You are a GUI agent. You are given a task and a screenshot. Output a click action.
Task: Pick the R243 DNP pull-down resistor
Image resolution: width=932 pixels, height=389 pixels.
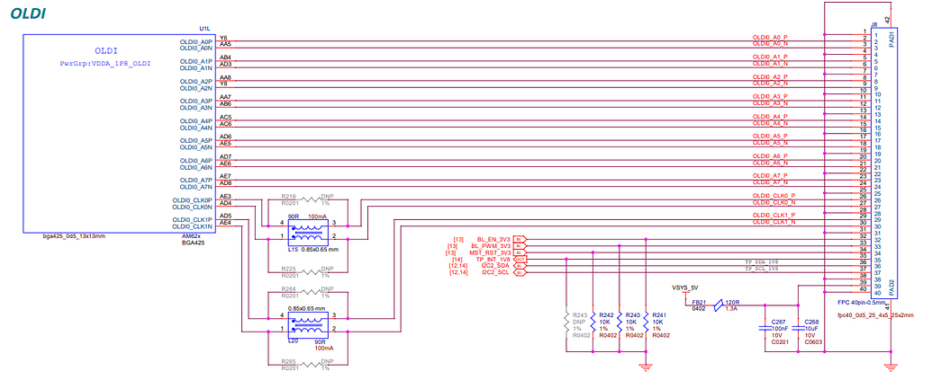566,323
